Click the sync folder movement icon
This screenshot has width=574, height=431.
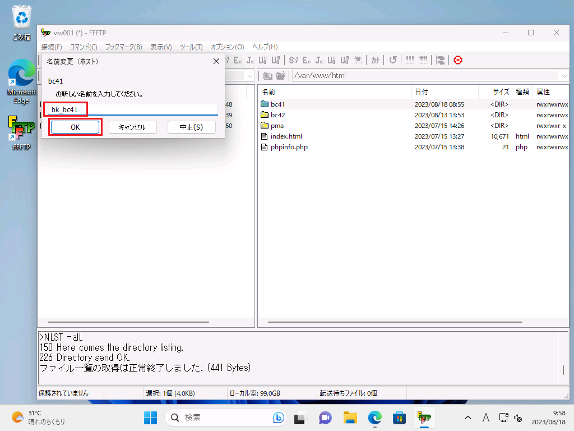(x=441, y=60)
